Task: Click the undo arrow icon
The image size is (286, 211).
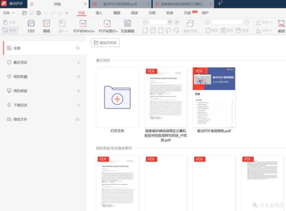Action: [46, 13]
